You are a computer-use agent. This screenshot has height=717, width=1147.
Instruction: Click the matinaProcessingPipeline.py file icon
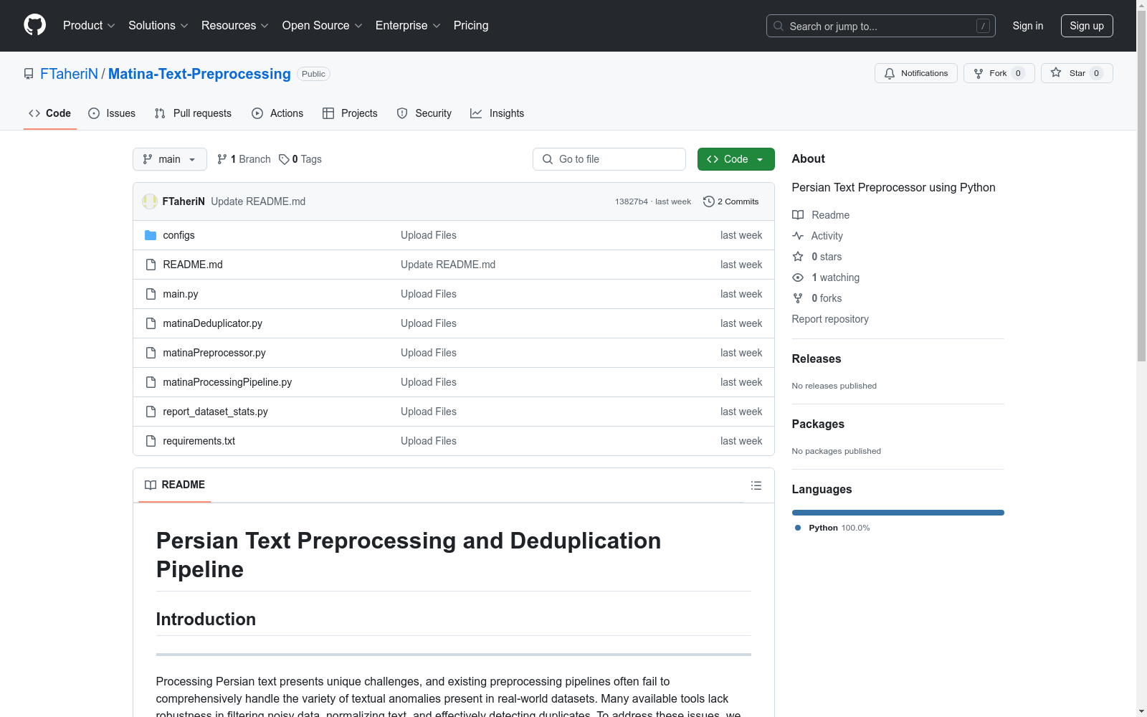[151, 382]
